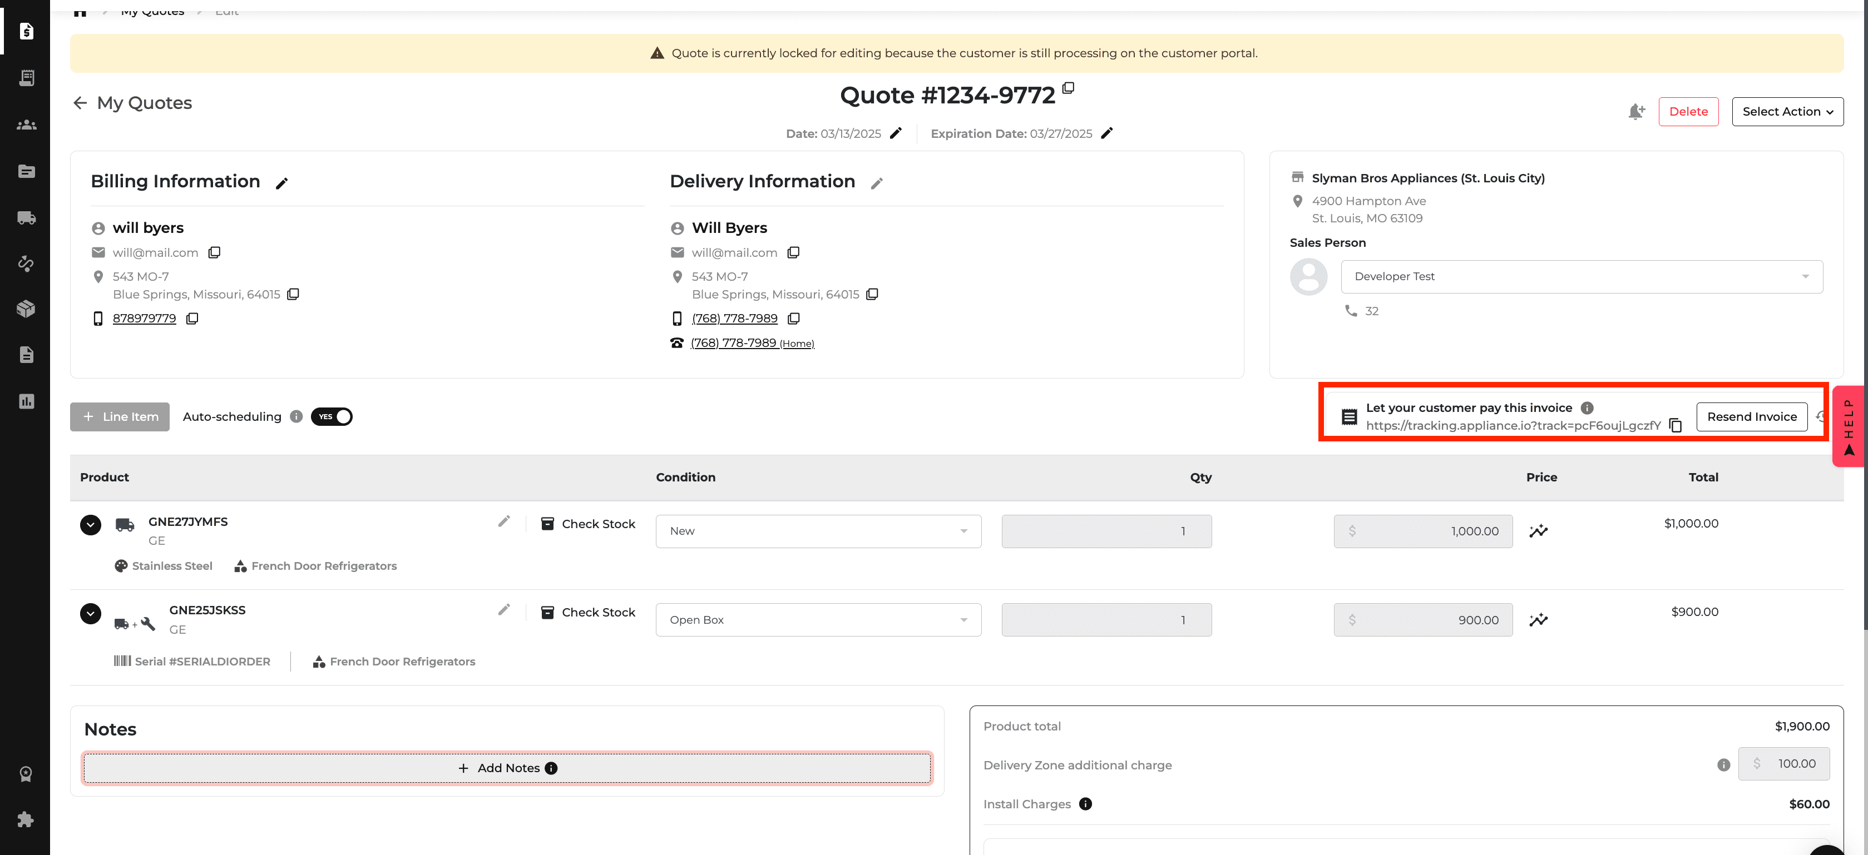
Task: Edit the Billing Information pencil icon
Action: coord(282,183)
